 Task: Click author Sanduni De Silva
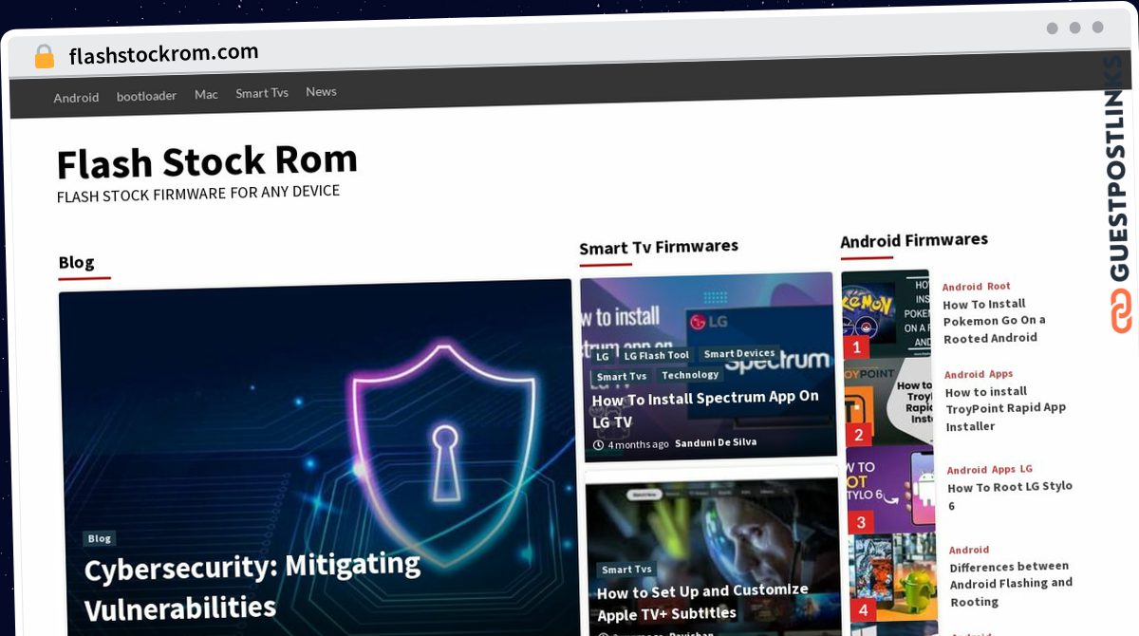pyautogui.click(x=716, y=442)
